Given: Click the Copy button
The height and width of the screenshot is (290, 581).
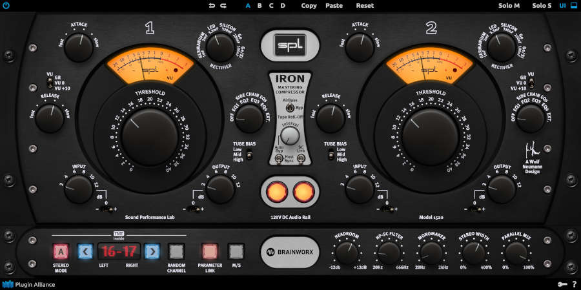Looking at the screenshot, I should [309, 6].
